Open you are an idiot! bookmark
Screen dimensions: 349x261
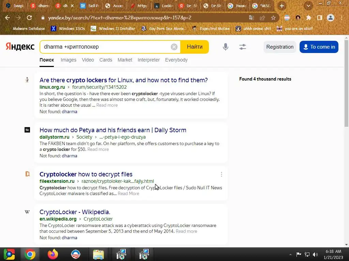click(295, 29)
